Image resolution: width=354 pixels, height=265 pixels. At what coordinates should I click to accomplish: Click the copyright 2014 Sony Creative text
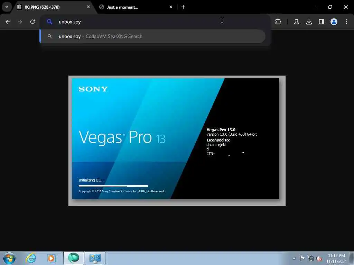[x=121, y=191]
